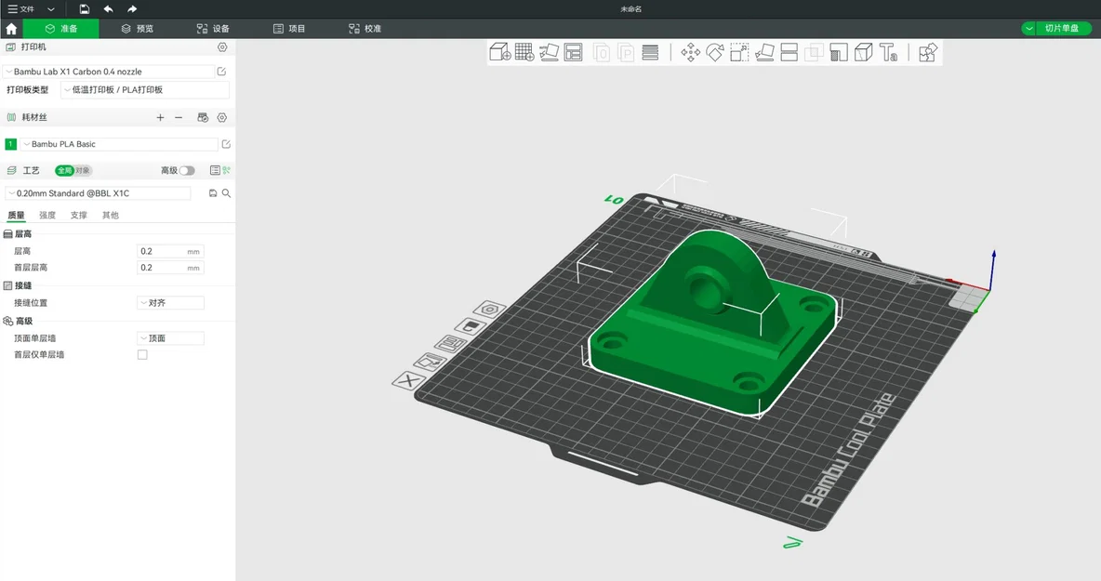The height and width of the screenshot is (581, 1101).
Task: Open printer section settings gear
Action: (222, 47)
